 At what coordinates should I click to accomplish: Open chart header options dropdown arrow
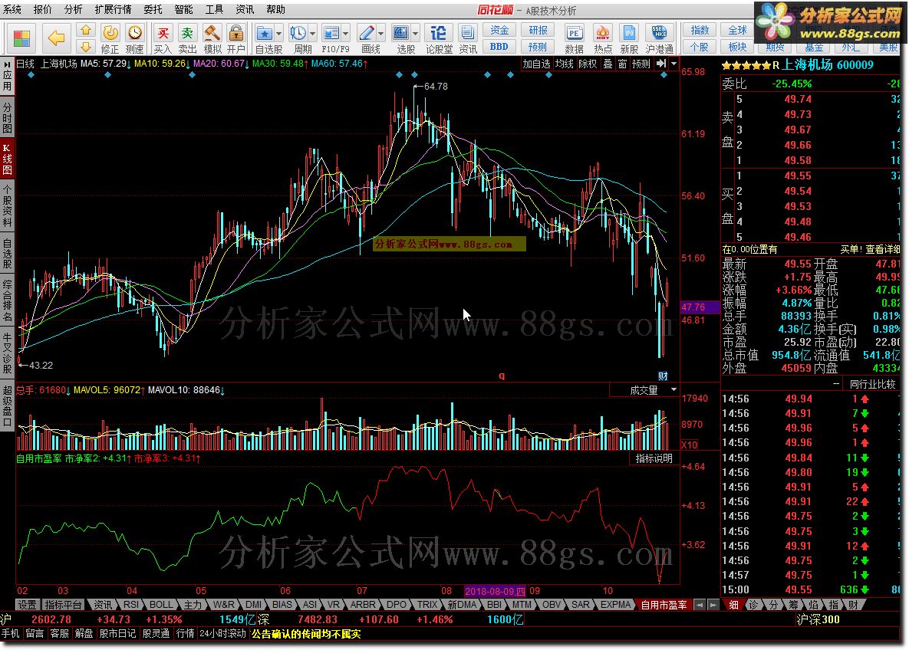coord(674,64)
